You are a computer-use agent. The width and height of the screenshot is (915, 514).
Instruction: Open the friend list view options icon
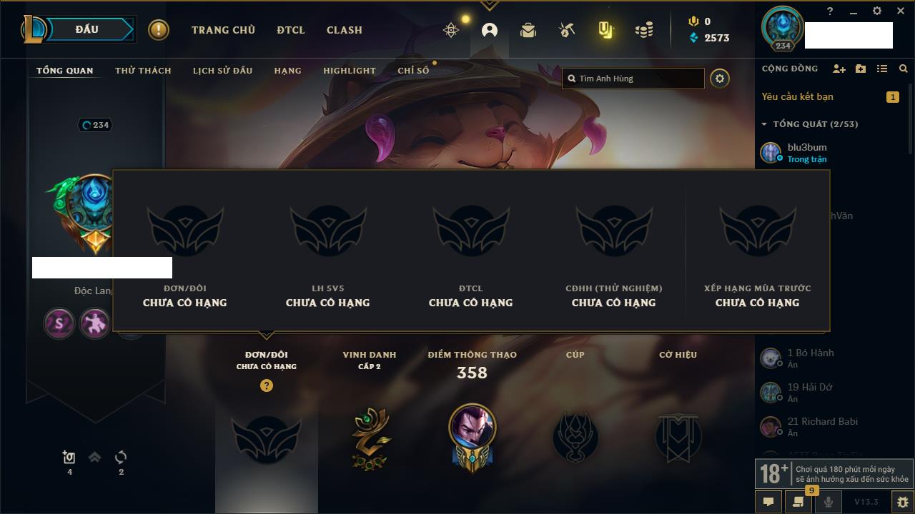point(882,69)
